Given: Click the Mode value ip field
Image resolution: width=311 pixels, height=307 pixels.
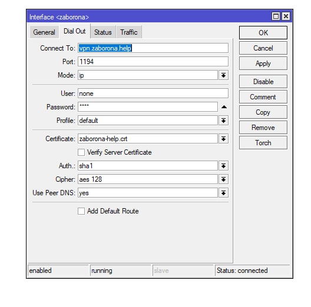Looking at the screenshot, I should pos(148,75).
